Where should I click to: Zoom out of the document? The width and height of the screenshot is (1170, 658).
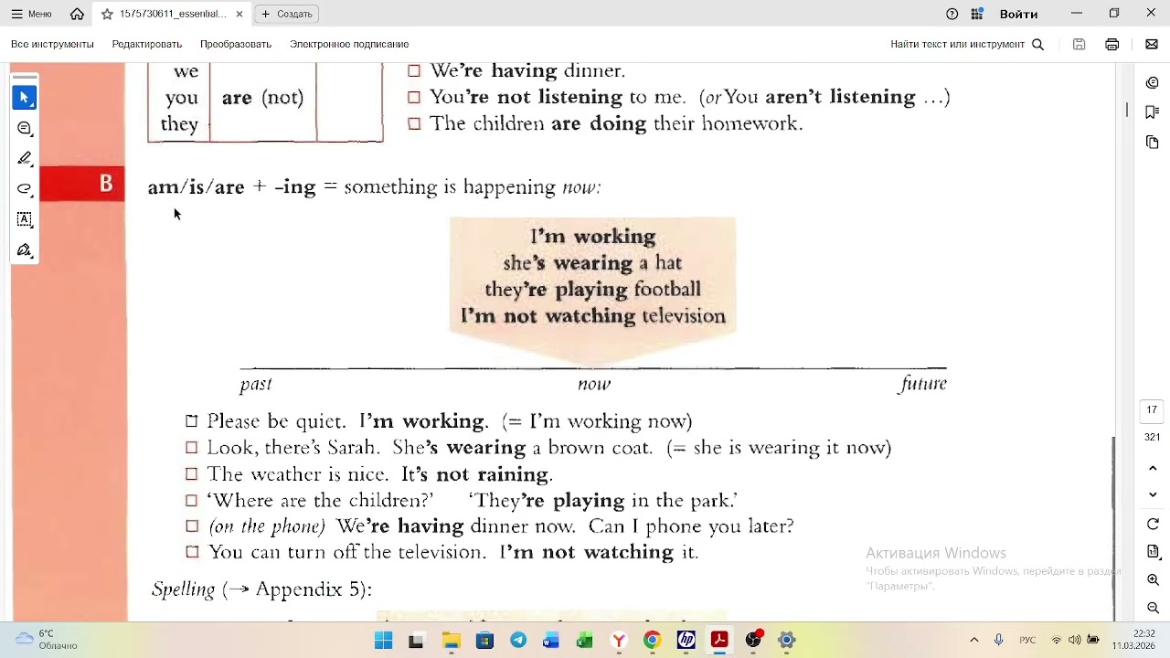(x=1153, y=608)
